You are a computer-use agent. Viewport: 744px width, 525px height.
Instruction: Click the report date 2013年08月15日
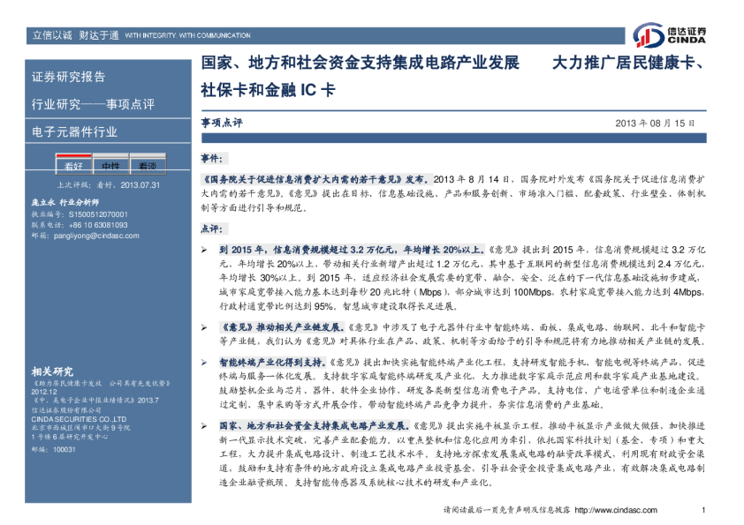tap(654, 124)
